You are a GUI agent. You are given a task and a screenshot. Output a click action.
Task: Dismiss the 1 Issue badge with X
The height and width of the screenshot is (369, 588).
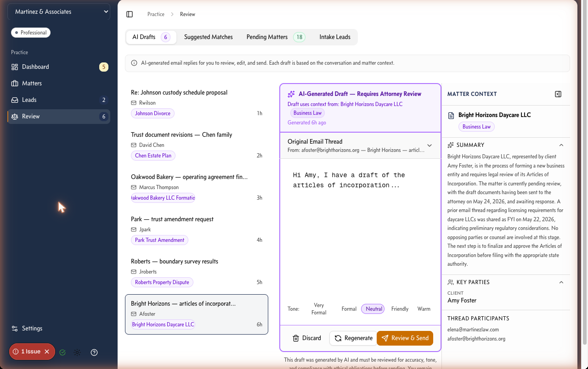point(47,352)
